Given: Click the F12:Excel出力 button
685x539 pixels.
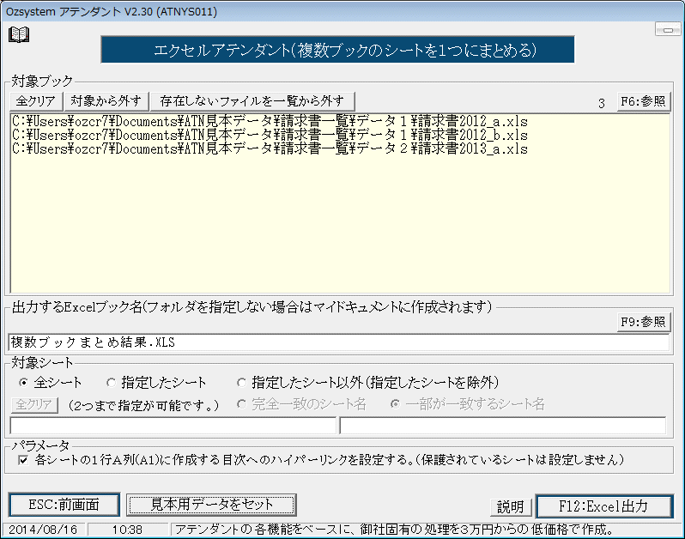Looking at the screenshot, I should (x=604, y=506).
